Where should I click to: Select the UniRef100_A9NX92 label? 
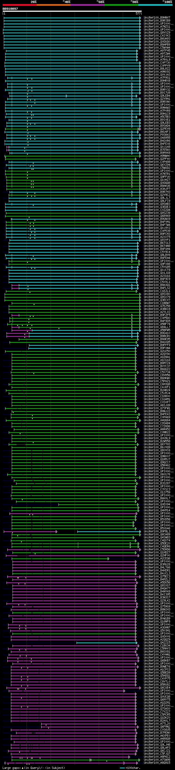pos(157,72)
